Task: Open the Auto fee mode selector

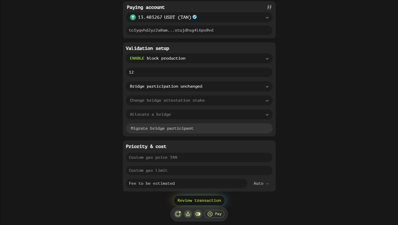Action: (x=261, y=183)
